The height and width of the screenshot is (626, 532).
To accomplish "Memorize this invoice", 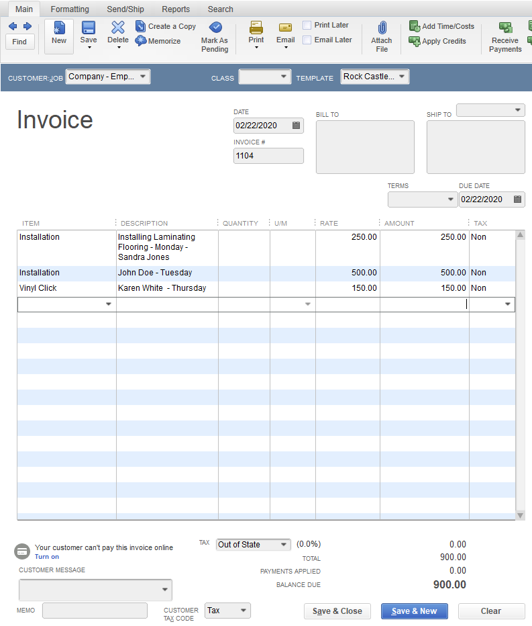I will (158, 41).
